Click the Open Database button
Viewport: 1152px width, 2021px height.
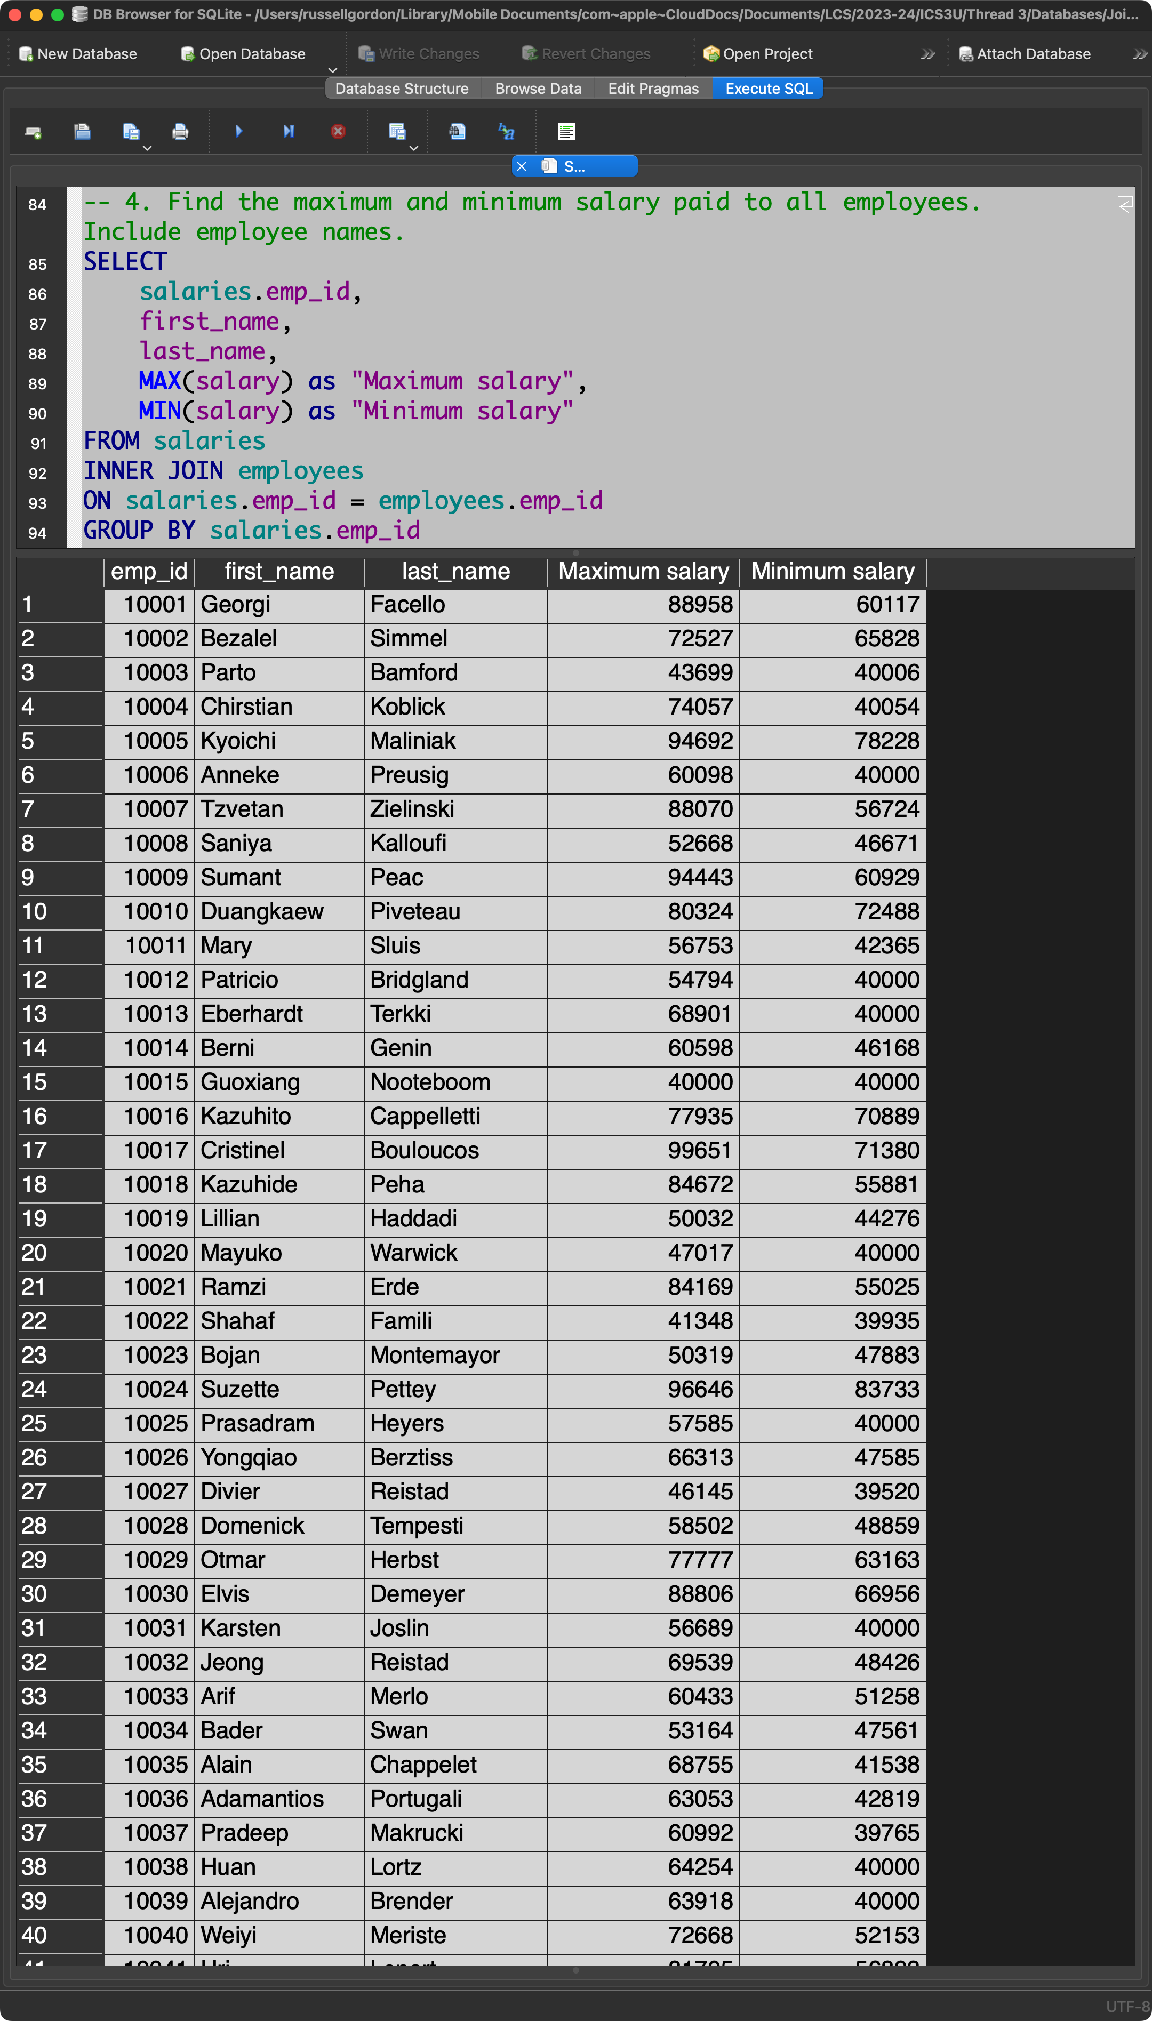click(x=243, y=54)
